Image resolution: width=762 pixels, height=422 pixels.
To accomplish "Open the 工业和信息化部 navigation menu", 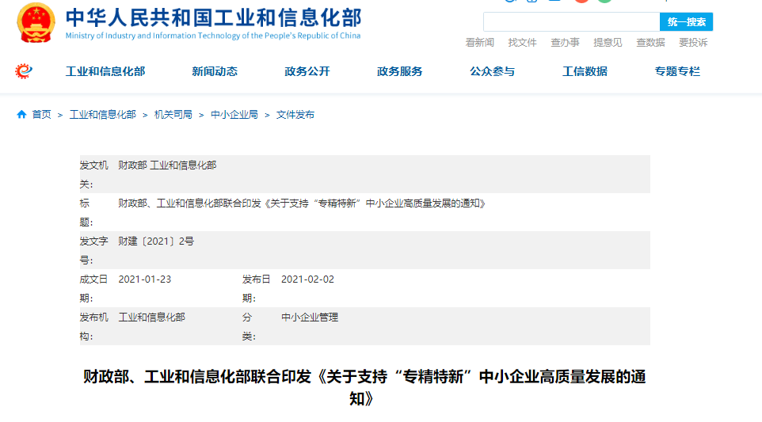I will [x=105, y=71].
